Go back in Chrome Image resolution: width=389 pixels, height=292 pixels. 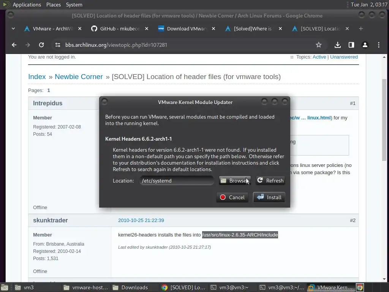(x=14, y=45)
